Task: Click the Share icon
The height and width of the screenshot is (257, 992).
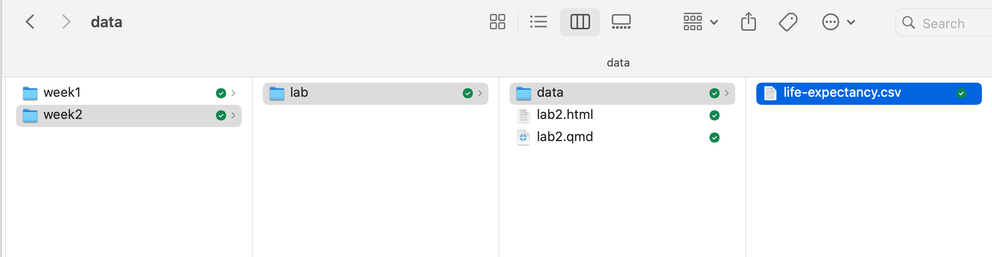Action: [748, 22]
